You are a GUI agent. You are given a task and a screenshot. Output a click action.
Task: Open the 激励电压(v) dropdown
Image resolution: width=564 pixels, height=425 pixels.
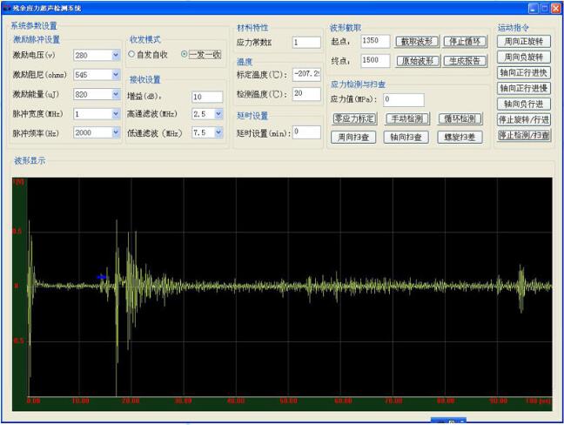click(116, 56)
